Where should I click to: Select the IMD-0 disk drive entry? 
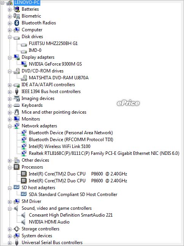35,50
